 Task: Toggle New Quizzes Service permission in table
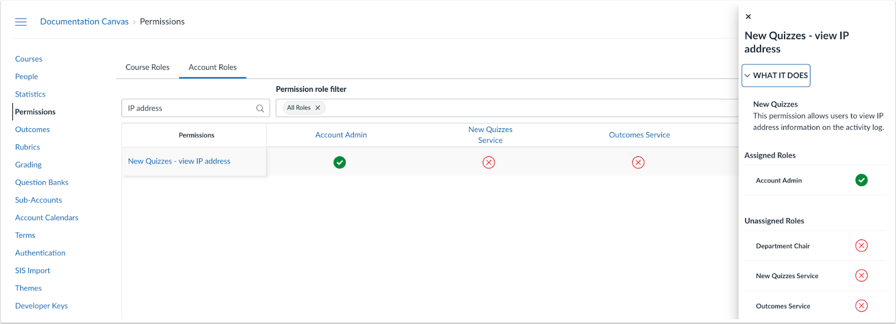pyautogui.click(x=489, y=162)
